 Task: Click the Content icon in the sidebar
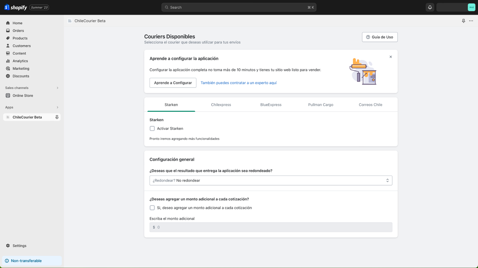tap(8, 53)
